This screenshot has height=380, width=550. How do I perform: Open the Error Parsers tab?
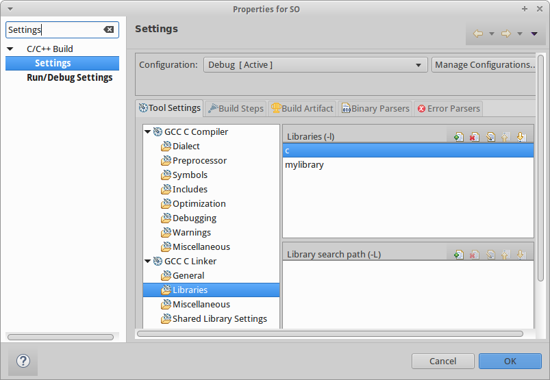[x=449, y=108]
